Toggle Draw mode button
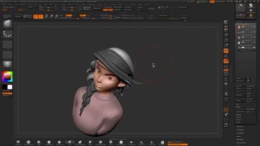Image resolution: width=260 pixels, height=146 pixels. [41, 16]
